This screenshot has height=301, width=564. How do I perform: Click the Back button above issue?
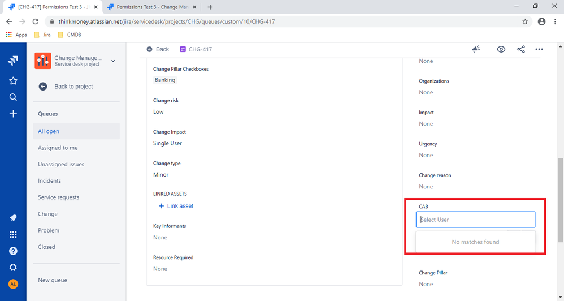click(x=158, y=49)
